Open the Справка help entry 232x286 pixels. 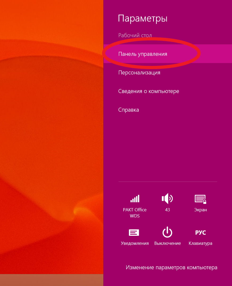point(129,110)
